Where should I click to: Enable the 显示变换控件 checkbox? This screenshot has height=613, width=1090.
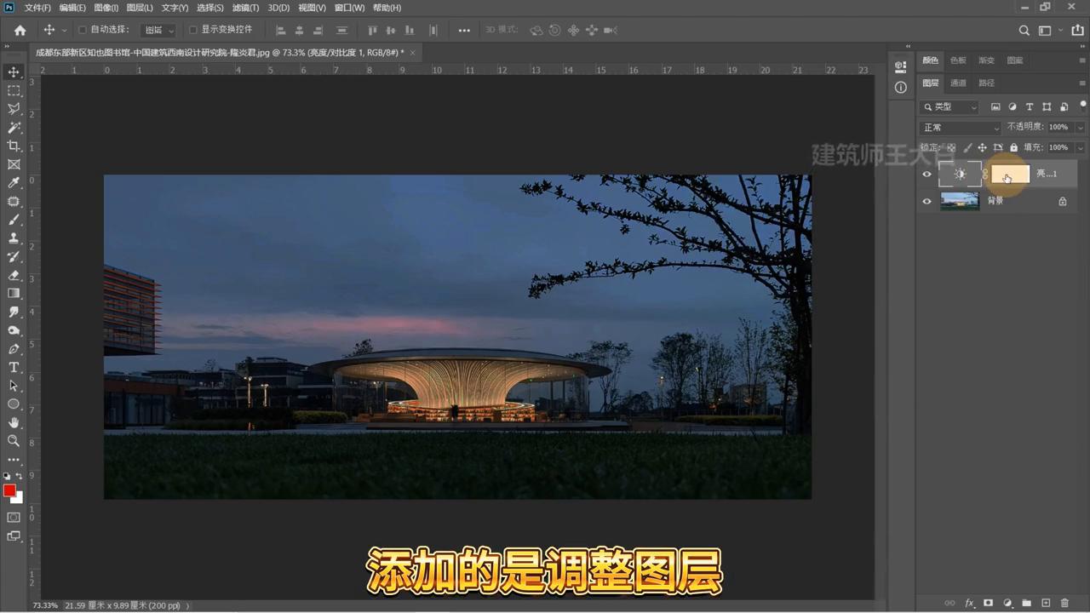(193, 29)
